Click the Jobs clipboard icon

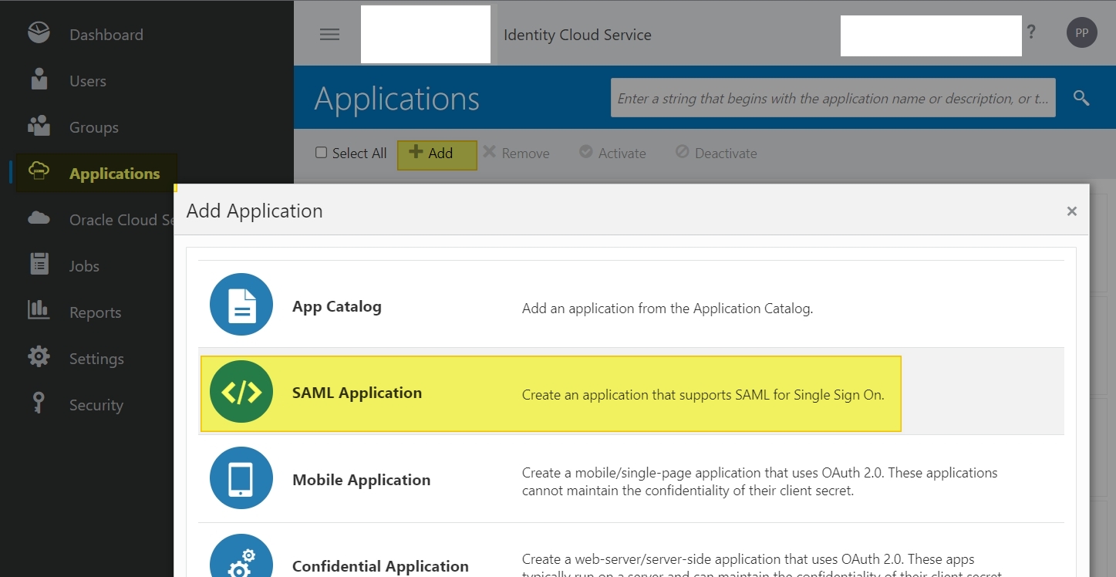click(x=39, y=265)
